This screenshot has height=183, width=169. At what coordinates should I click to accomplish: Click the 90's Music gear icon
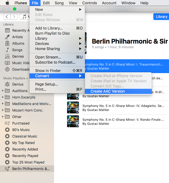7,130
